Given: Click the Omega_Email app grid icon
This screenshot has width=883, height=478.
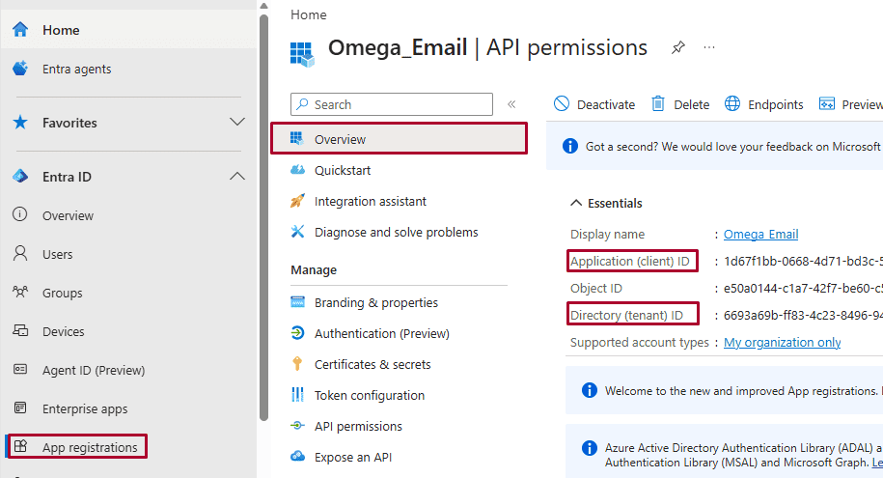Looking at the screenshot, I should (302, 54).
